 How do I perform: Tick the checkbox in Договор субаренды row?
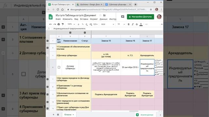click(59, 67)
